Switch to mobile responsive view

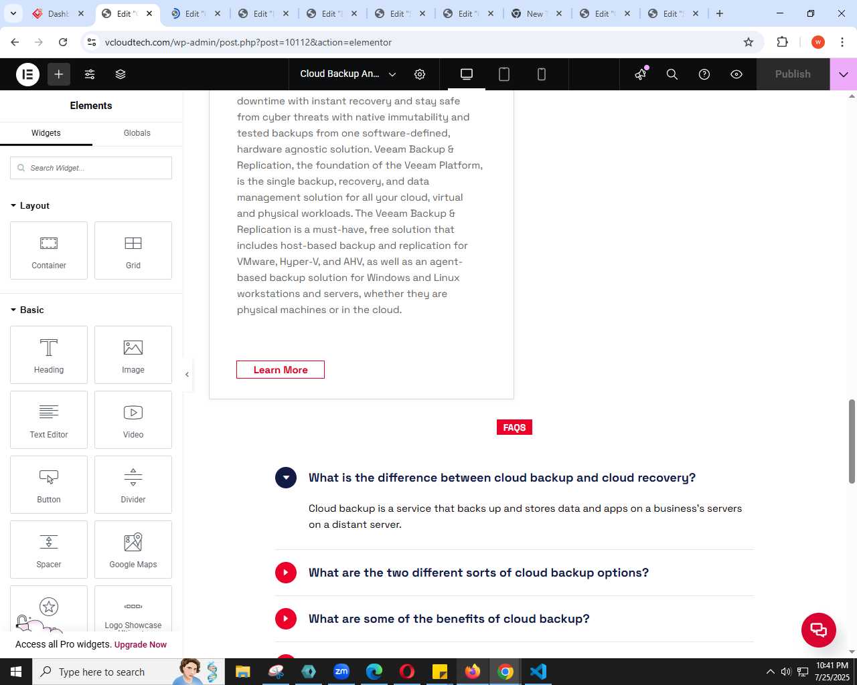(542, 74)
